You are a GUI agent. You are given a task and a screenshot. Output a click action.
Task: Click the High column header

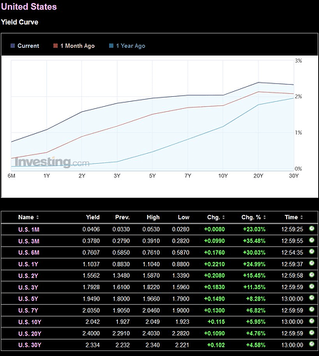pyautogui.click(x=153, y=217)
